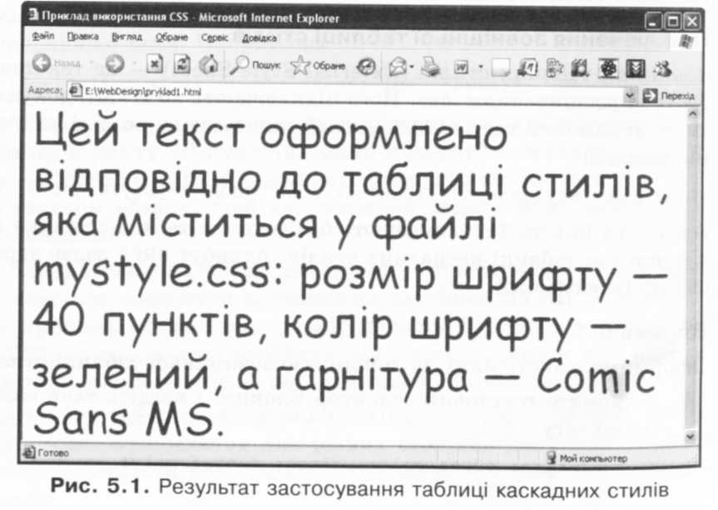Open the Обране favorites panel

coord(317,66)
